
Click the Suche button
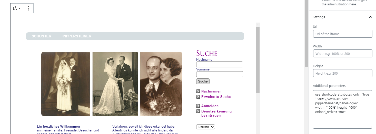click(203, 81)
